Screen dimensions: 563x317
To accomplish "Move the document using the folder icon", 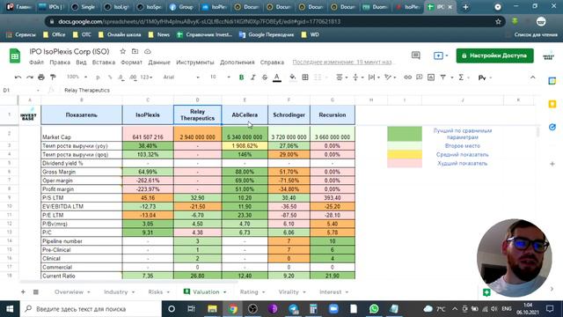I will point(135,51).
